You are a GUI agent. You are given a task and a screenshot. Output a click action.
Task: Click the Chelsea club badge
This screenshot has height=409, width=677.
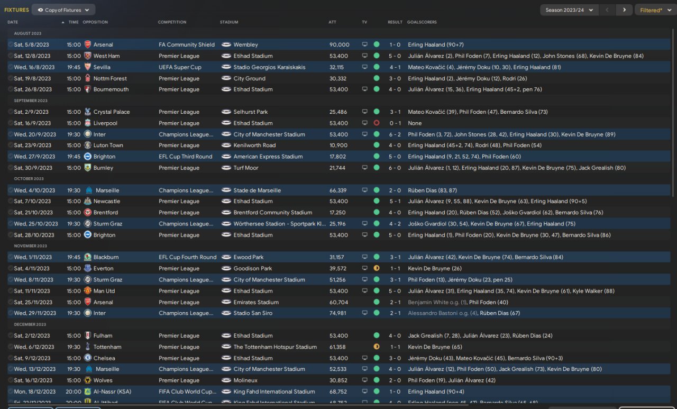tap(87, 358)
